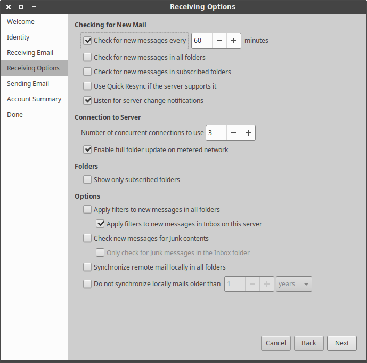Enable 'Use Quick Resync if the server supports it'
Image resolution: width=367 pixels, height=363 pixels.
[x=88, y=86]
